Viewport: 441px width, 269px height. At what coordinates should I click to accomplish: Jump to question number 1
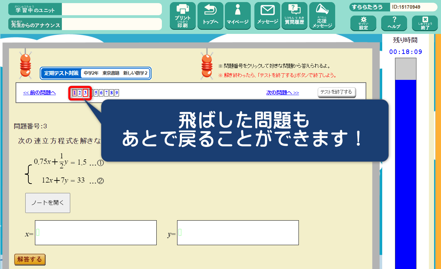(74, 93)
